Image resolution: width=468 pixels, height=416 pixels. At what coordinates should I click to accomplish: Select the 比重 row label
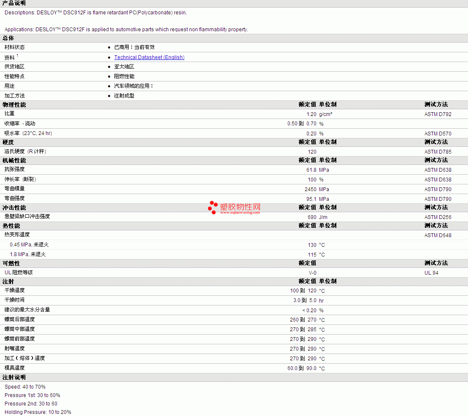click(x=10, y=113)
